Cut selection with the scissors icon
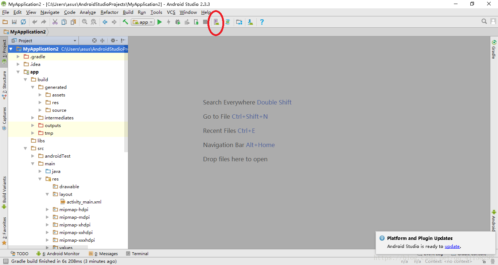The height and width of the screenshot is (265, 498). point(55,22)
